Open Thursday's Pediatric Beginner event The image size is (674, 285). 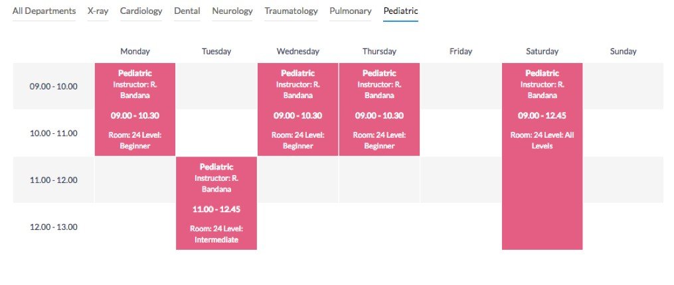click(x=379, y=109)
